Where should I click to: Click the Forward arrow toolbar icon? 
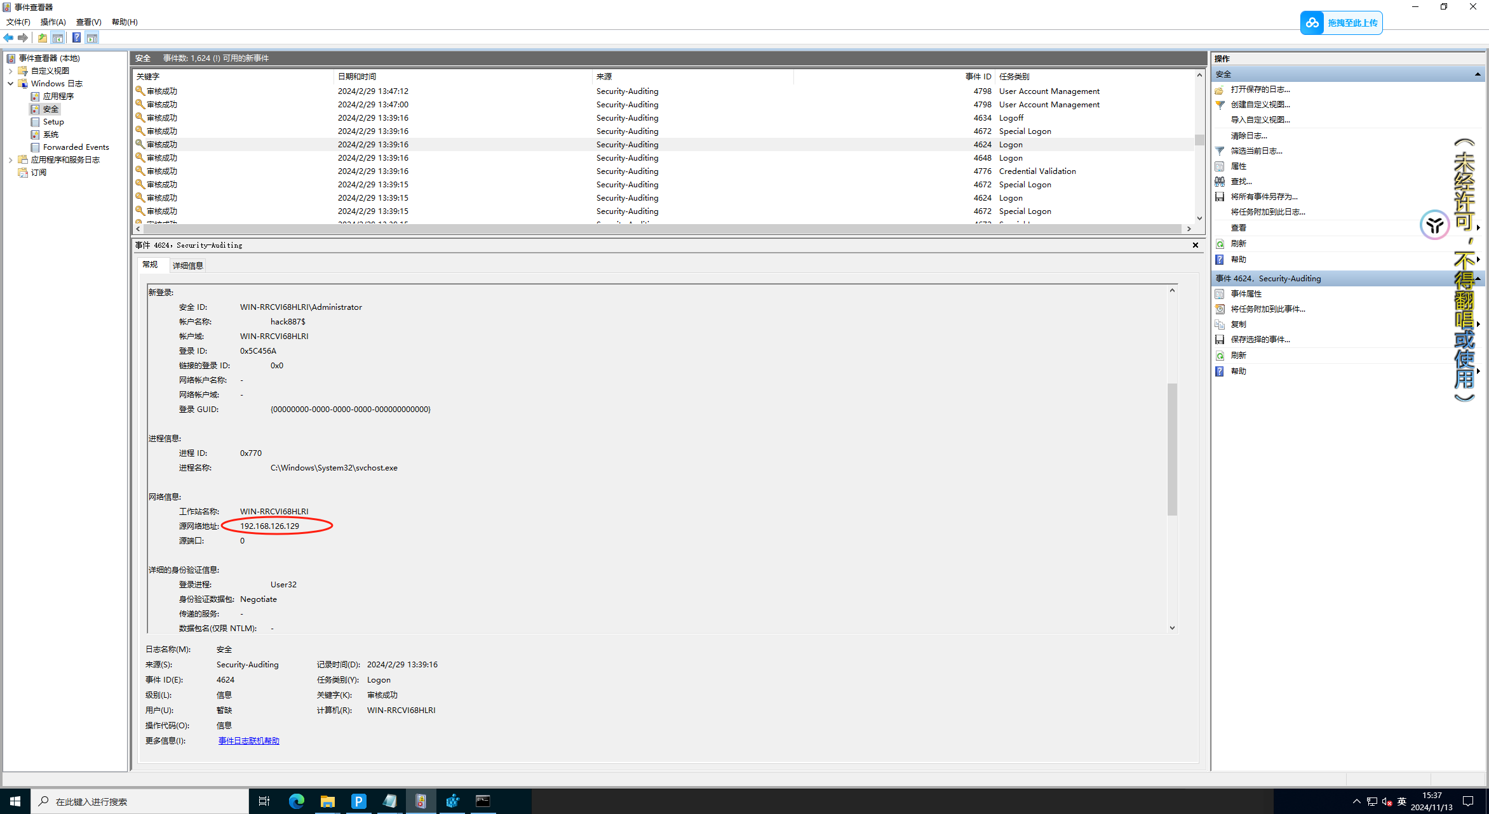[x=23, y=38]
